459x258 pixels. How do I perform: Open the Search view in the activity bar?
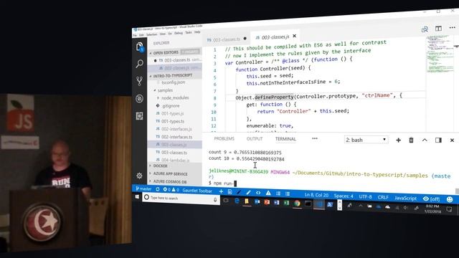(140, 64)
